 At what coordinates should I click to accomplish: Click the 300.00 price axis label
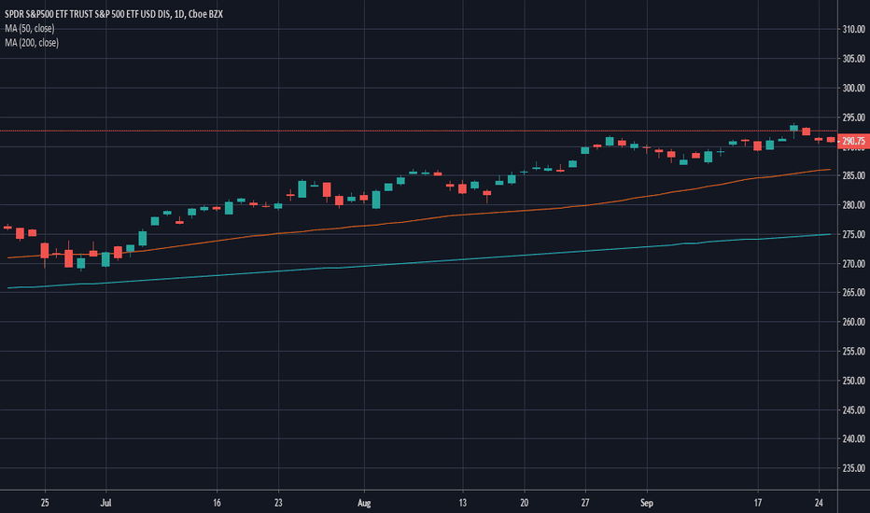853,89
